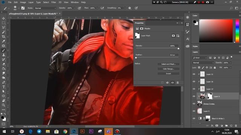The height and width of the screenshot is (135, 241).
Task: Select the Magic Wand tool
Action: 3,32
